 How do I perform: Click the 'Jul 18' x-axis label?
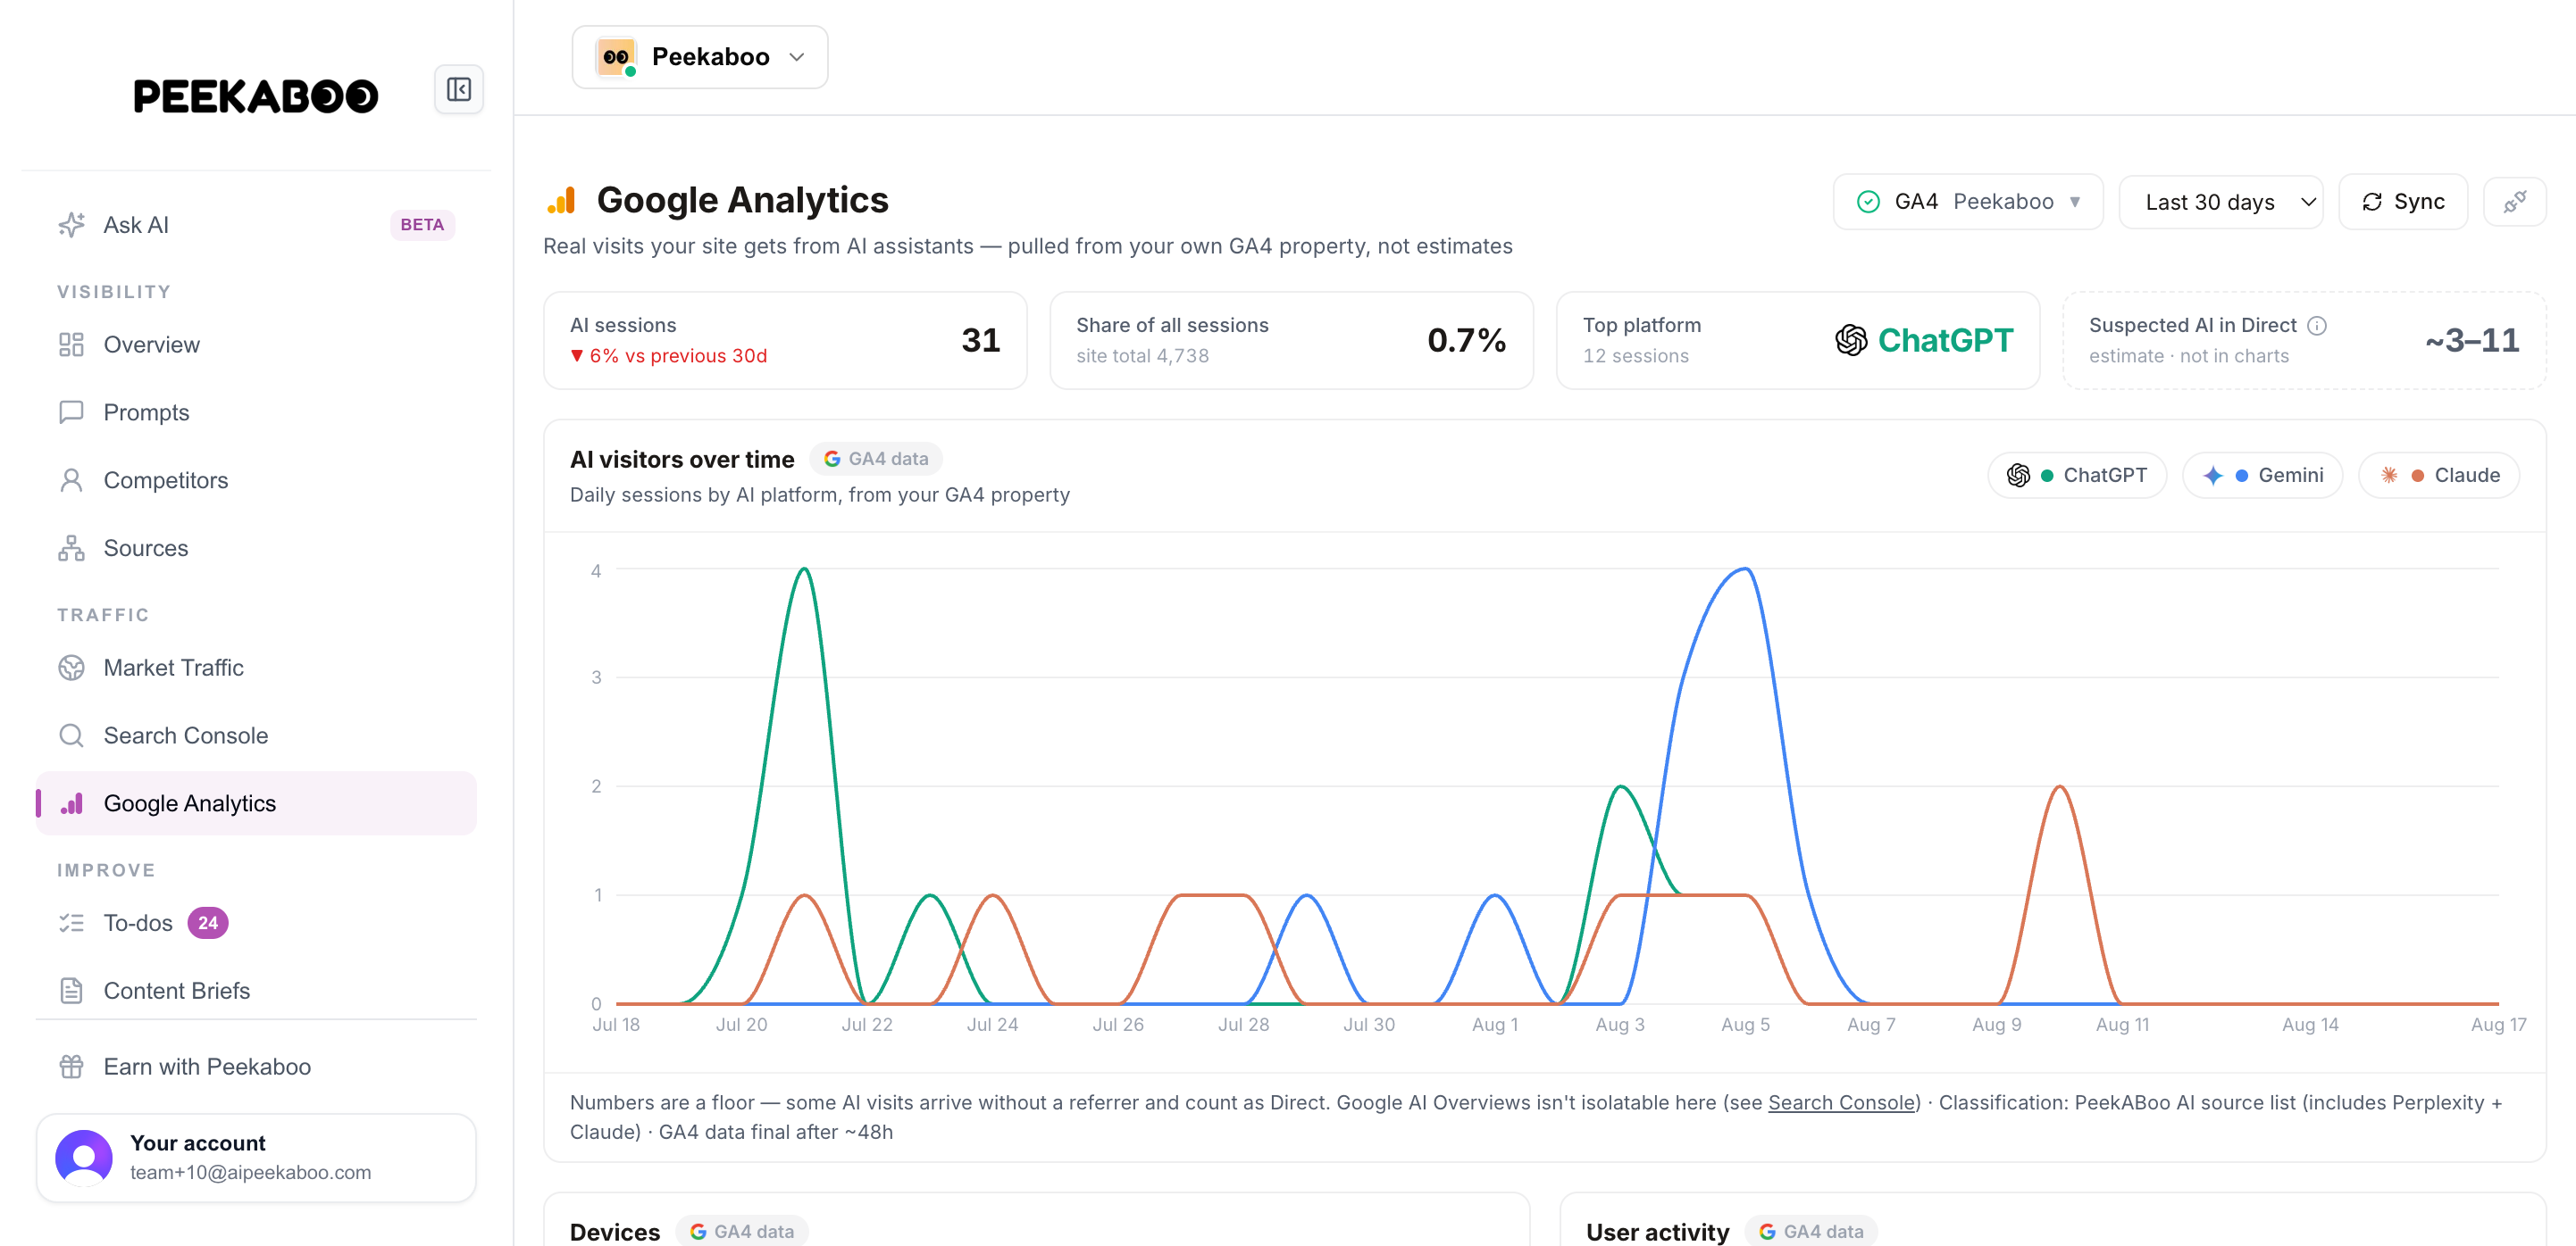pos(616,1026)
